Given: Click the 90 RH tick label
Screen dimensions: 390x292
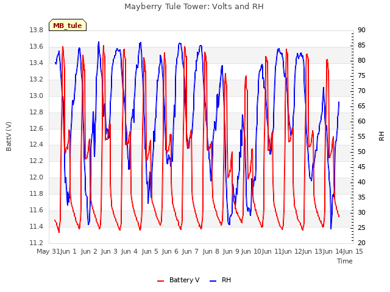Looking at the screenshot, I should coord(361,30).
